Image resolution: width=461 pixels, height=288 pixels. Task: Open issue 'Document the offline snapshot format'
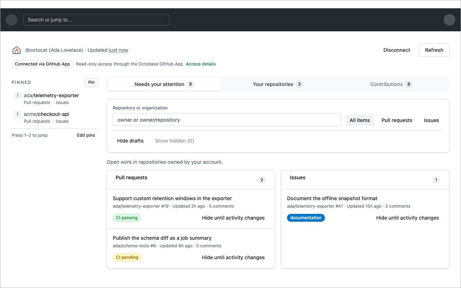[x=332, y=198]
